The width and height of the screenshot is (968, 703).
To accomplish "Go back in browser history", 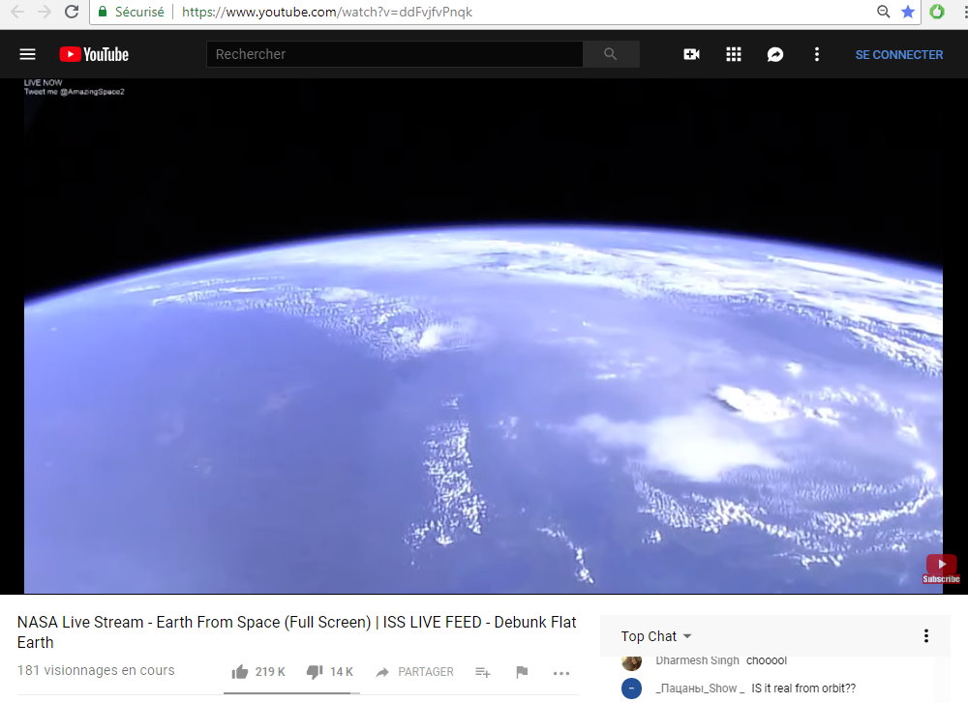I will [16, 12].
